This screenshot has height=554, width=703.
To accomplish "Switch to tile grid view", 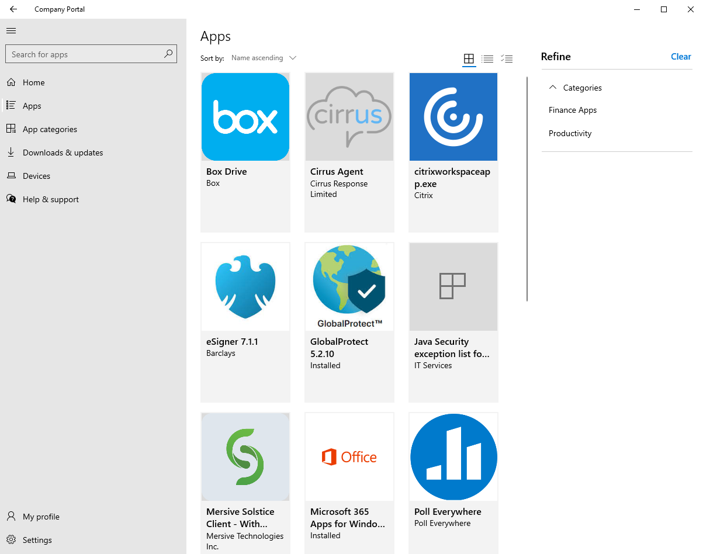I will (x=469, y=58).
